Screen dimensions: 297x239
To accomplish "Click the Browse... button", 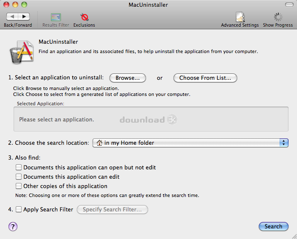I will 128,78.
